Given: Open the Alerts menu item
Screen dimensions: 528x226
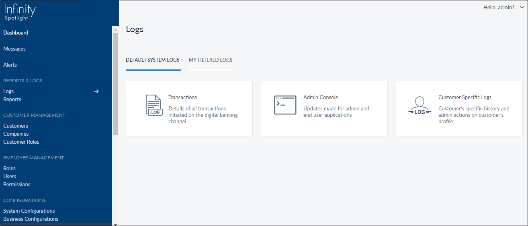Looking at the screenshot, I should pos(10,65).
